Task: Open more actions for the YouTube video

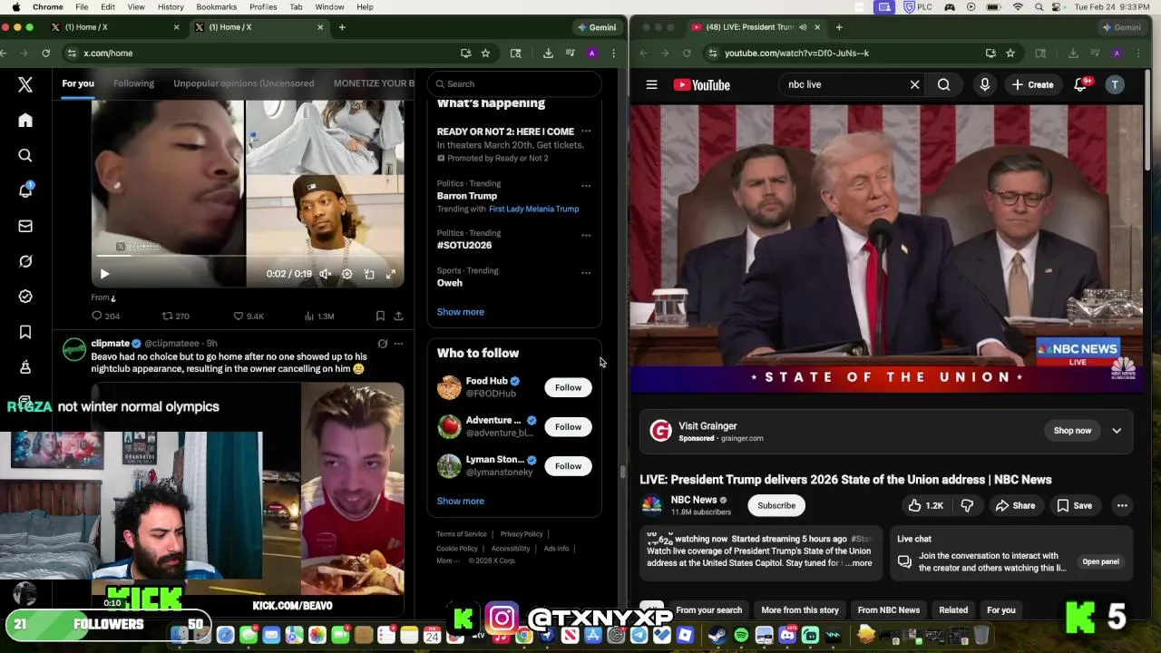Action: tap(1122, 505)
